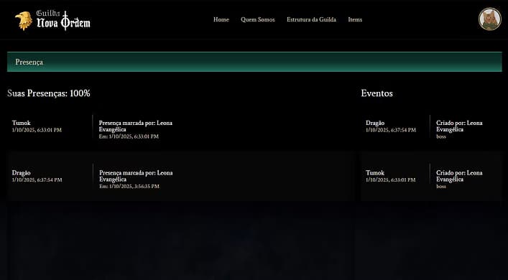
Task: Click Criado por text in Dragão event
Action: [459, 126]
